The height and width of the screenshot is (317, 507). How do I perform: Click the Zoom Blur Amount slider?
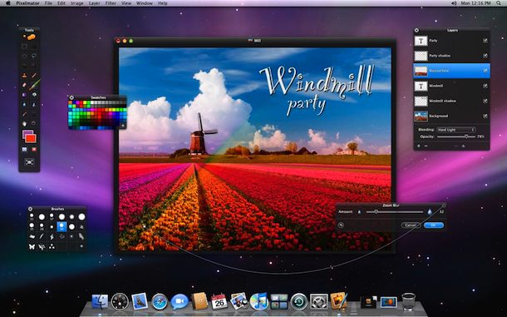[x=394, y=212]
